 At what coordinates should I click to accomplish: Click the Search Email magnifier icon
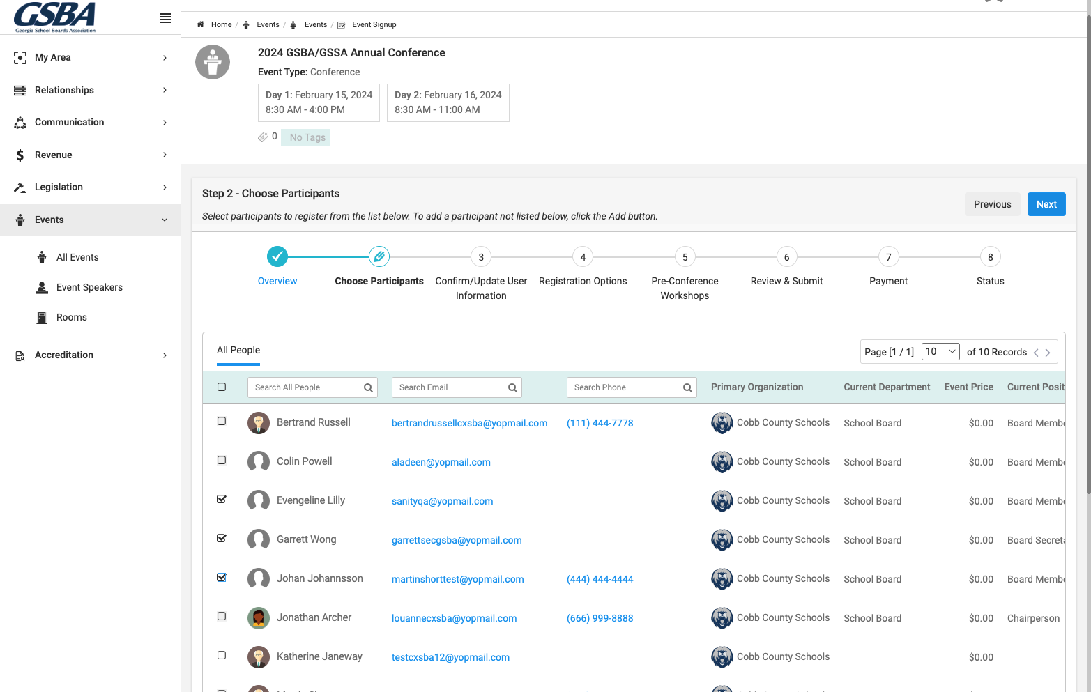tap(512, 388)
